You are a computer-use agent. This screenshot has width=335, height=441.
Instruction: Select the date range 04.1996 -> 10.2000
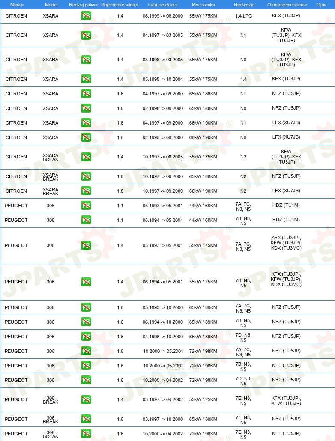click(x=163, y=337)
